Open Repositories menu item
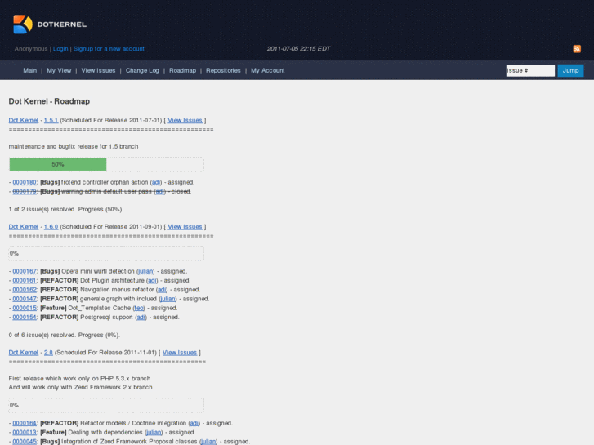This screenshot has height=445, width=594. 223,70
